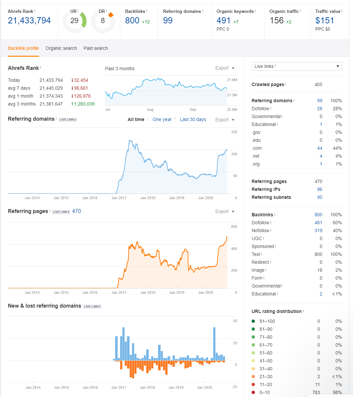Click the DR info icon
The width and height of the screenshot is (353, 397).
tap(106, 10)
